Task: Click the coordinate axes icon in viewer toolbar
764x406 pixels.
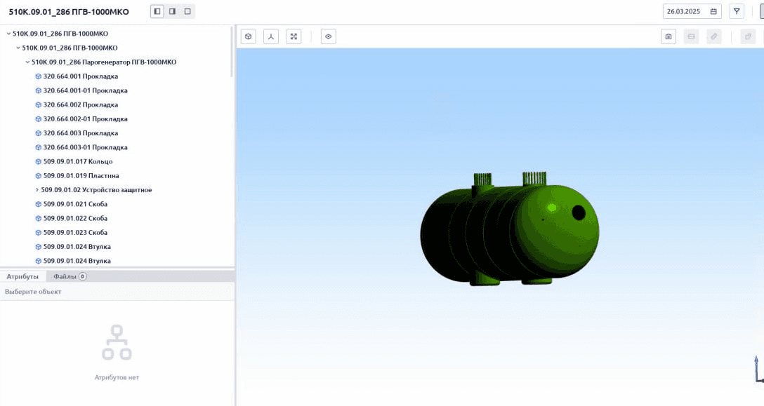Action: (x=271, y=36)
